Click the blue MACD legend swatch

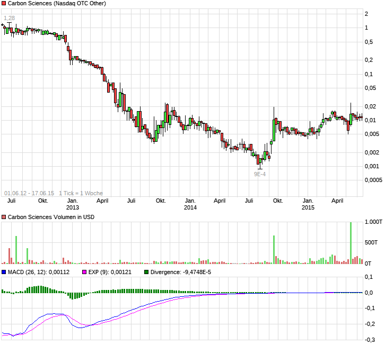(4, 272)
